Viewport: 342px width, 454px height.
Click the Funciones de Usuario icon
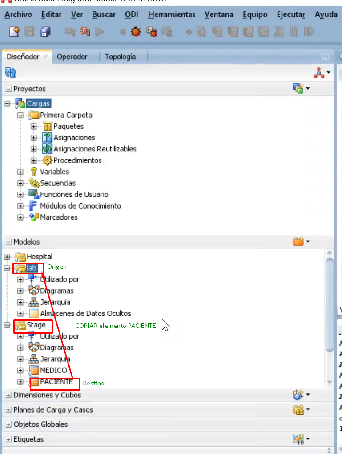coord(34,194)
